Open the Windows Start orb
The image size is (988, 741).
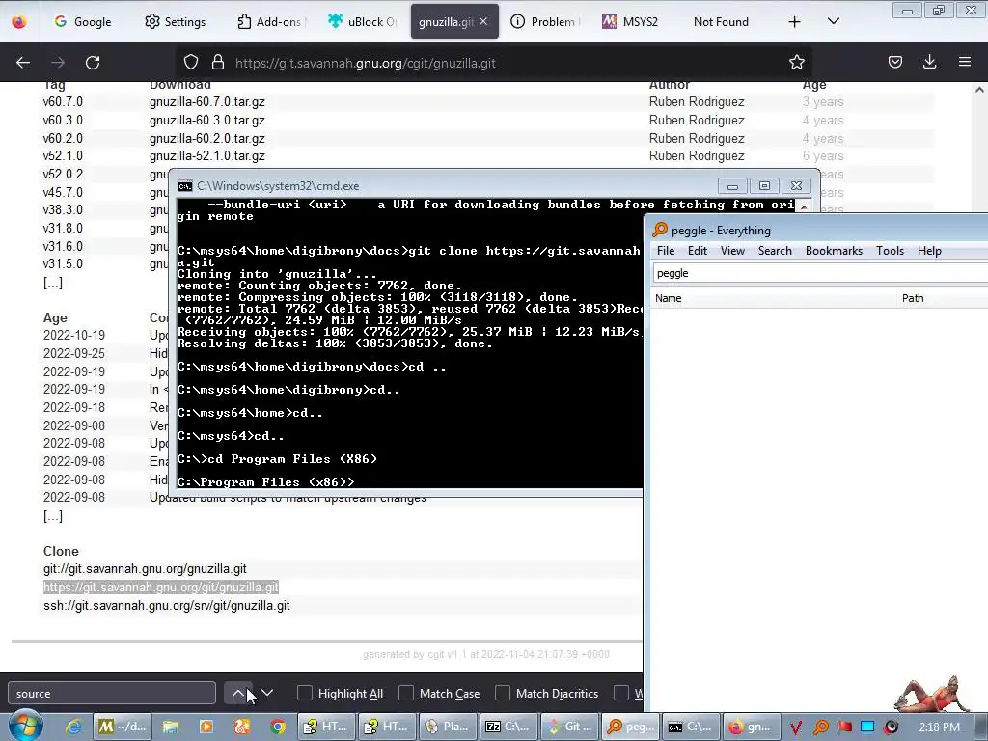click(x=25, y=726)
